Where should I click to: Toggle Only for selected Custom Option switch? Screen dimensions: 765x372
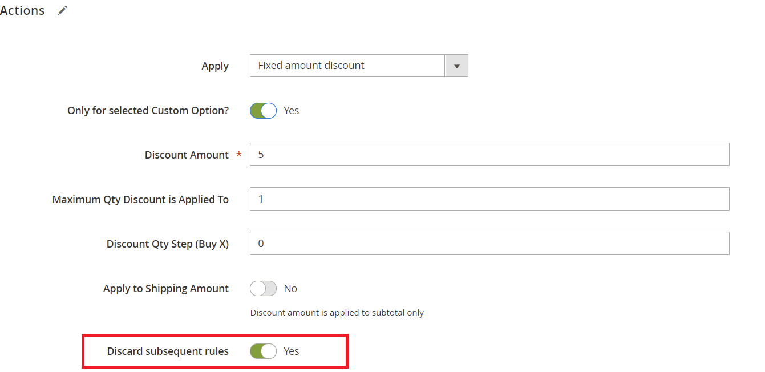tap(263, 111)
